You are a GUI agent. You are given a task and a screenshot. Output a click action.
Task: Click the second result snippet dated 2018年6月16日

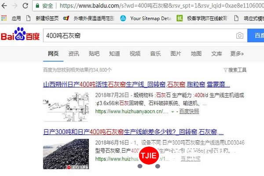coord(170,147)
